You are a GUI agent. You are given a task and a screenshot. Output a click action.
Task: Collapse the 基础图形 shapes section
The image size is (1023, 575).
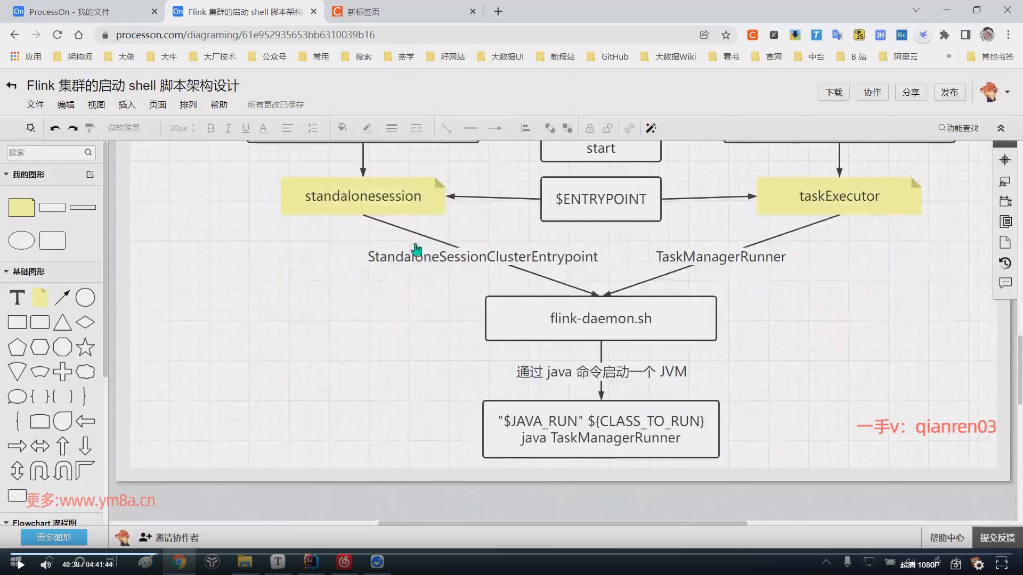point(6,272)
